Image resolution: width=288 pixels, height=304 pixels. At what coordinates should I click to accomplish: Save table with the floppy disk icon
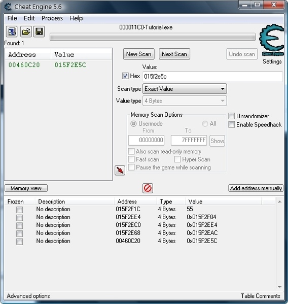pyautogui.click(x=39, y=31)
